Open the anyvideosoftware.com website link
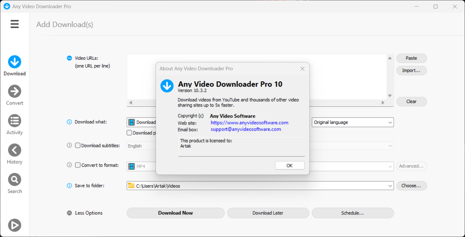The height and width of the screenshot is (237, 465). pos(250,123)
